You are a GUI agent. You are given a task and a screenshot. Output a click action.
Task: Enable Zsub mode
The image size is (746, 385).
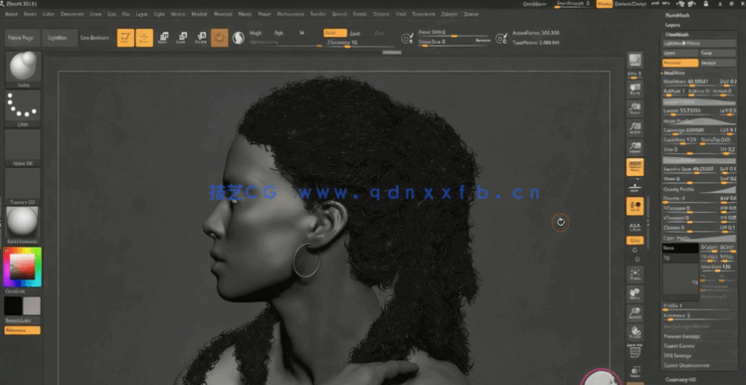tap(355, 33)
